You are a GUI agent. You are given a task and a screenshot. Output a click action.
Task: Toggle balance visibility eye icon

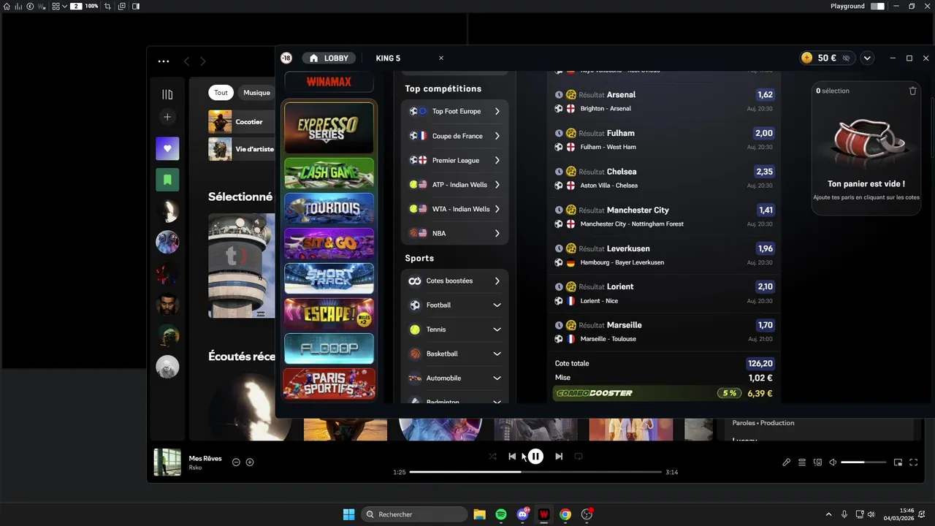click(x=847, y=58)
